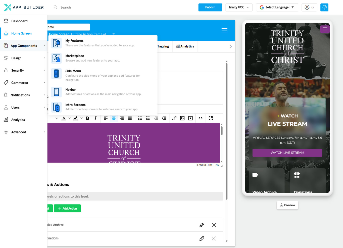Insert a bullet list
Viewport: 343px width, 248px height.
(140, 118)
